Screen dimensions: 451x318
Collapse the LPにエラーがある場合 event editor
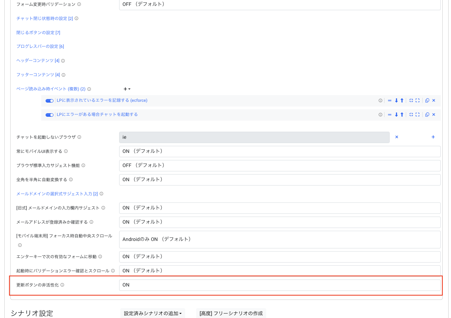(412, 114)
